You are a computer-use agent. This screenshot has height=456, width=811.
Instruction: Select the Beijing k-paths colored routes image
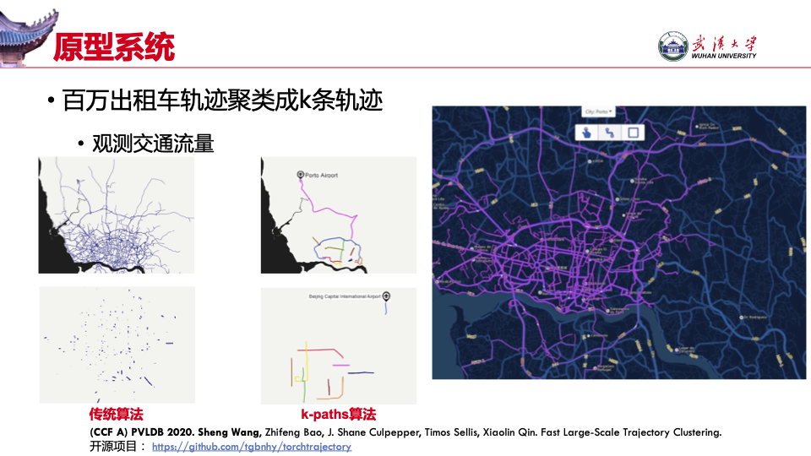pos(338,345)
